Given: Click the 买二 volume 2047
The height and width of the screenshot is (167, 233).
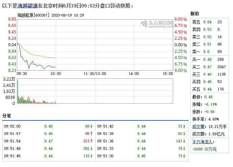Looking at the screenshot, I should (x=222, y=67).
